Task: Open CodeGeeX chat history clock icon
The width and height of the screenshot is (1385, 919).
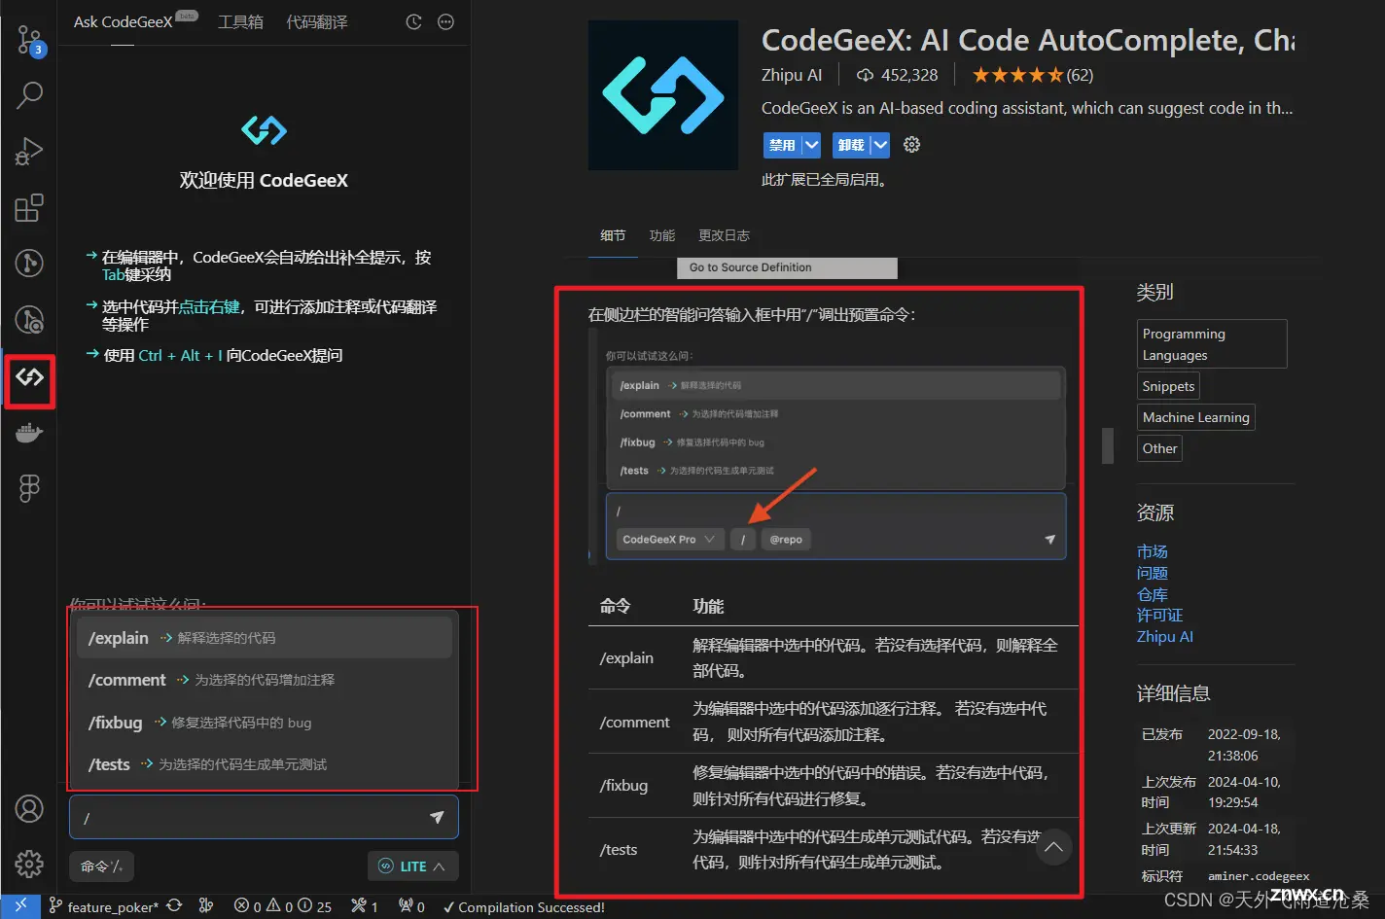Action: pyautogui.click(x=413, y=21)
